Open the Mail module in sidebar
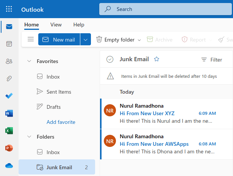The width and height of the screenshot is (233, 176). click(9, 27)
